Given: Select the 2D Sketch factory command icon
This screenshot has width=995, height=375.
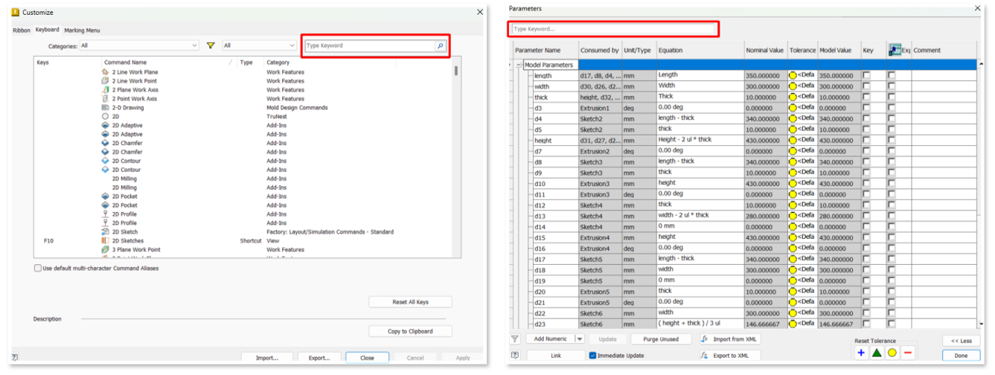Looking at the screenshot, I should [105, 232].
